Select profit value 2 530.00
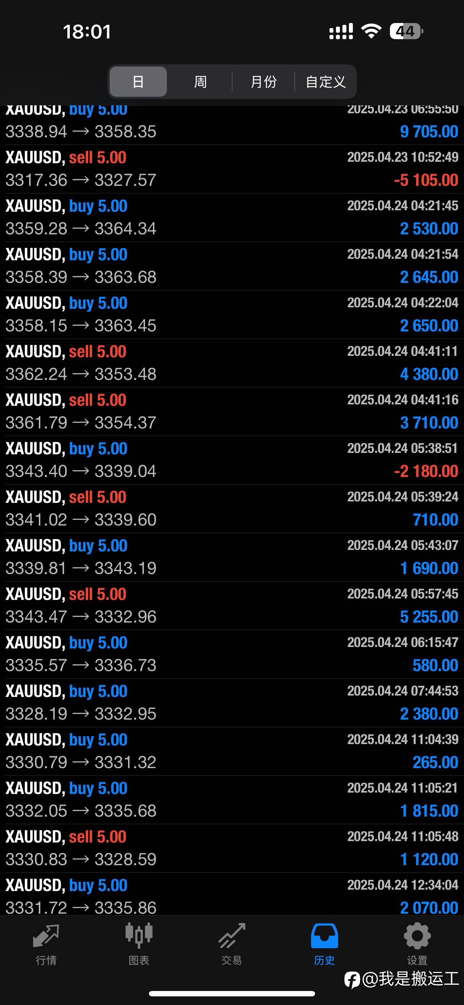The width and height of the screenshot is (464, 1005). [429, 229]
